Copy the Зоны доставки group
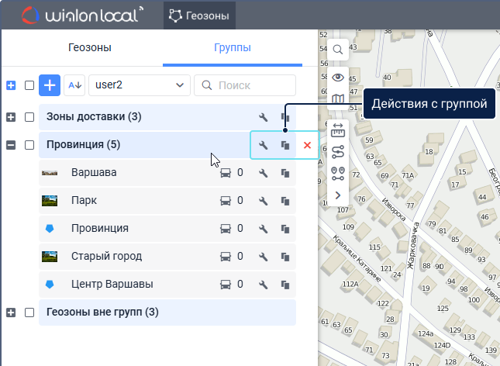The height and width of the screenshot is (366, 500). pos(285,118)
